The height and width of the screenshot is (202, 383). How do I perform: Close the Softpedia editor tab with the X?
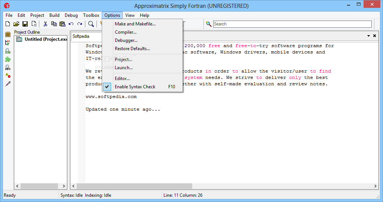(x=374, y=36)
